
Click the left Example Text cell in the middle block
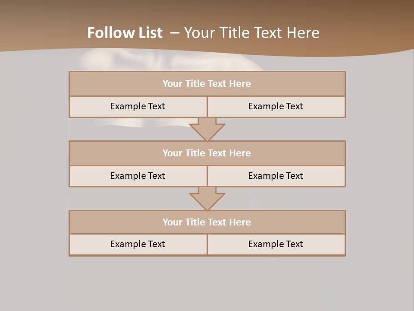tap(138, 176)
